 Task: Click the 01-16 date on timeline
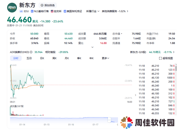(71, 125)
